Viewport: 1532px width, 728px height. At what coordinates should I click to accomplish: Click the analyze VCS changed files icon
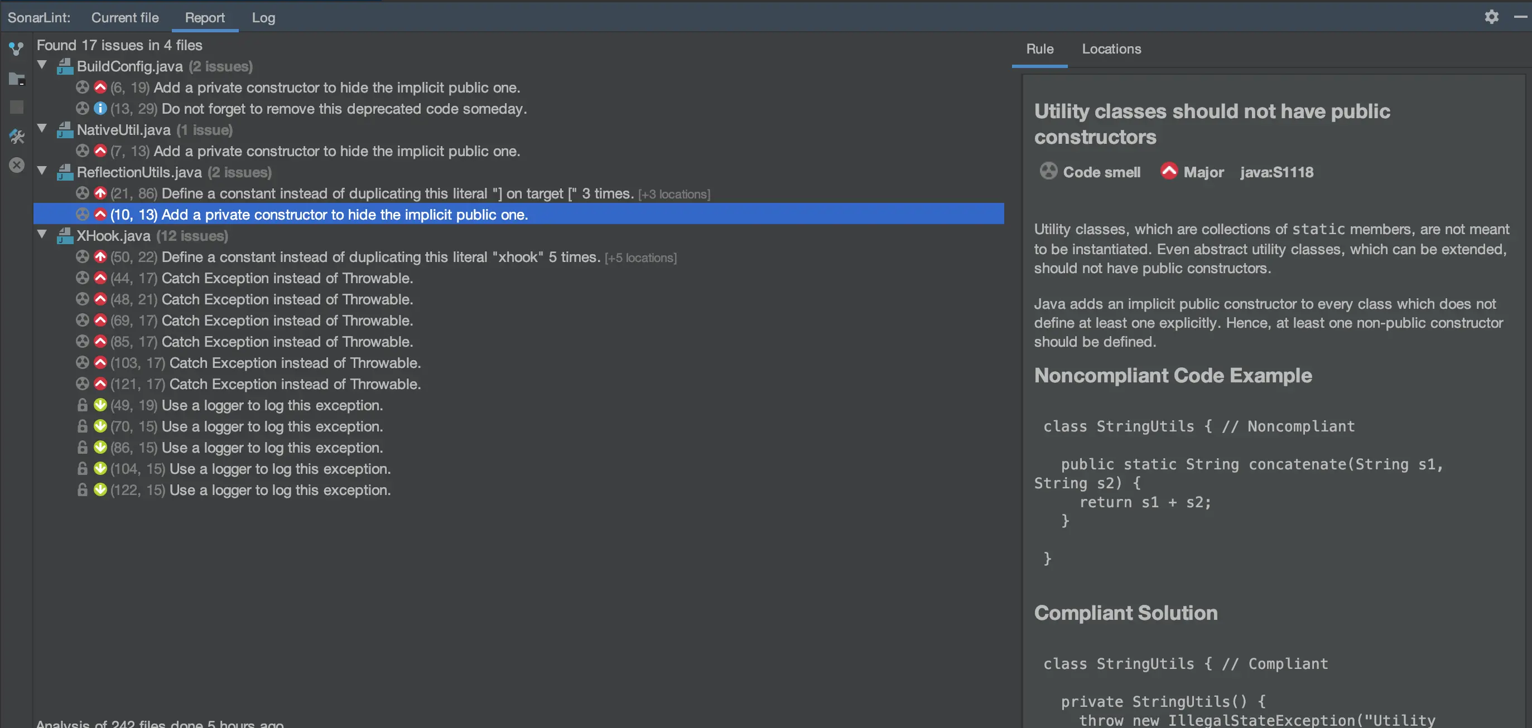click(17, 48)
